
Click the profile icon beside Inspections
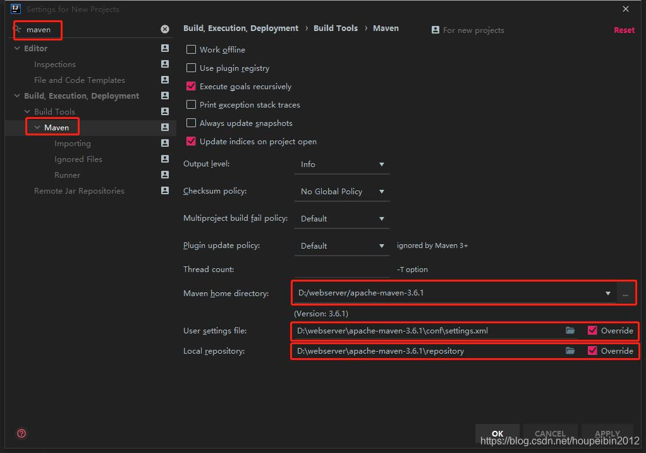pos(165,64)
